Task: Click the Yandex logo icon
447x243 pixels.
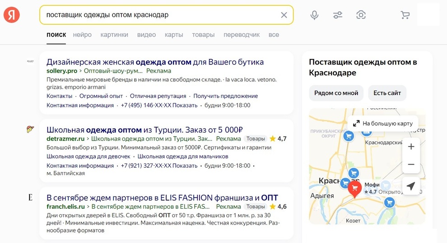Action: (12, 15)
